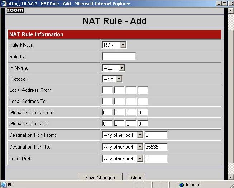Image resolution: width=234 pixels, height=188 pixels.
Task: Open Destination Port To port type dropdown
Action: (x=123, y=147)
